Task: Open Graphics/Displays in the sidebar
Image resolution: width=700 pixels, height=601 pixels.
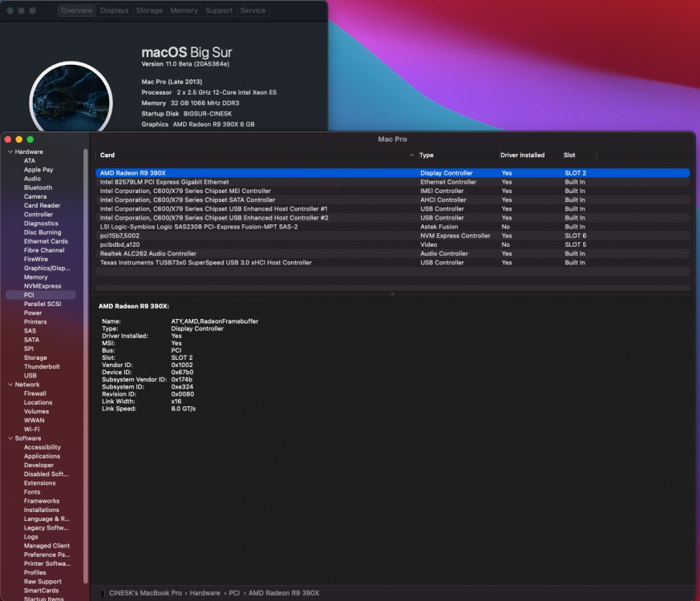Action: pyautogui.click(x=47, y=268)
